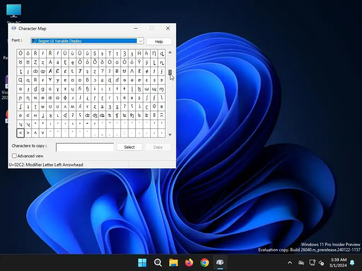Open the notification bell

[352, 263]
